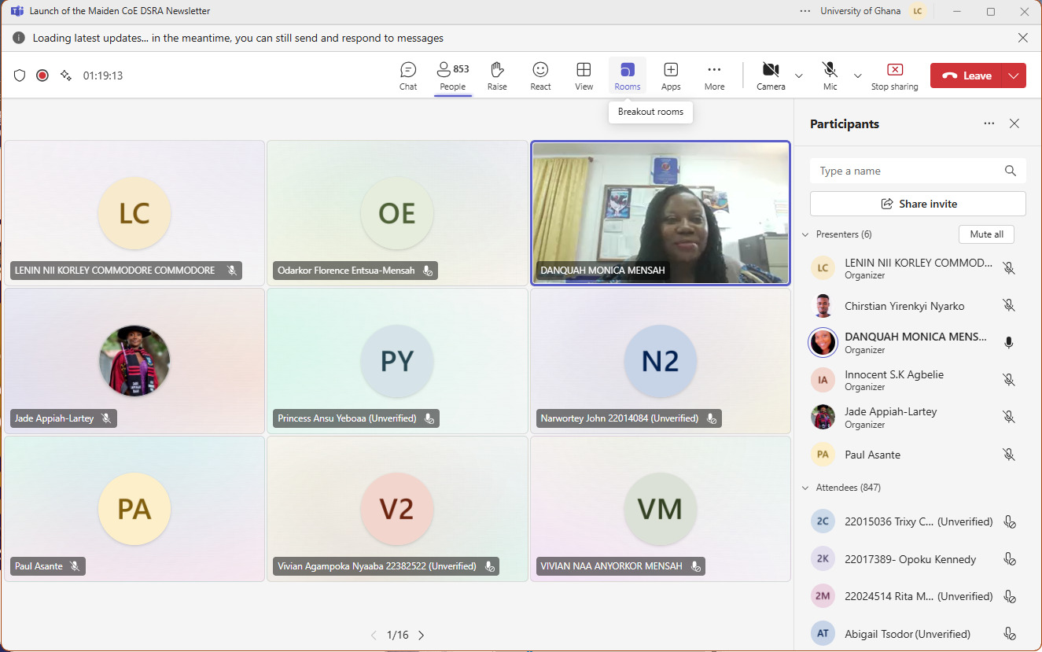Click the V2 avatar tile
This screenshot has width=1042, height=652.
[397, 509]
